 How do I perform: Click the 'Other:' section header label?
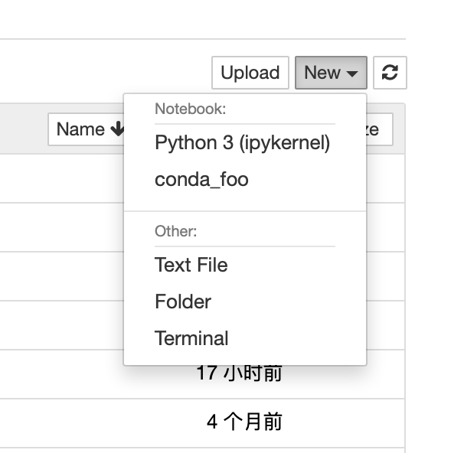(175, 231)
